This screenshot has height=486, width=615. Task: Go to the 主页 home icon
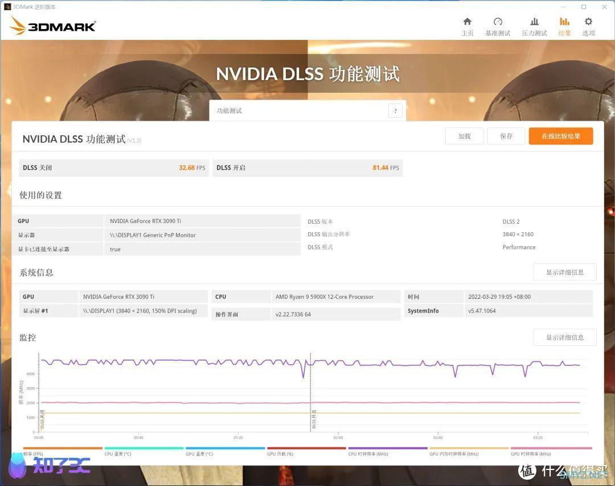(x=467, y=27)
